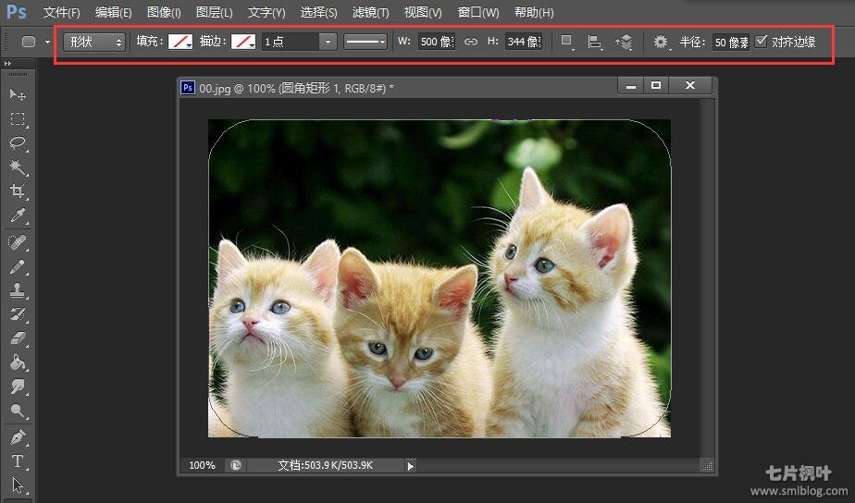Open the 填充 fill color swatch
The height and width of the screenshot is (503, 855).
(180, 42)
